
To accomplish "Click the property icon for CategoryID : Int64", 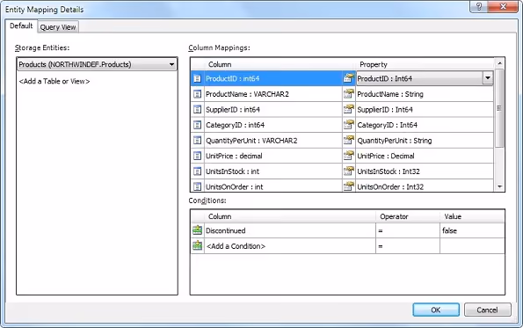I will point(349,125).
